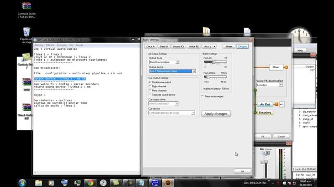Click the small arrow button left of Mic fader
Image resolution: width=334 pixels, height=187 pixels.
pyautogui.click(x=262, y=162)
